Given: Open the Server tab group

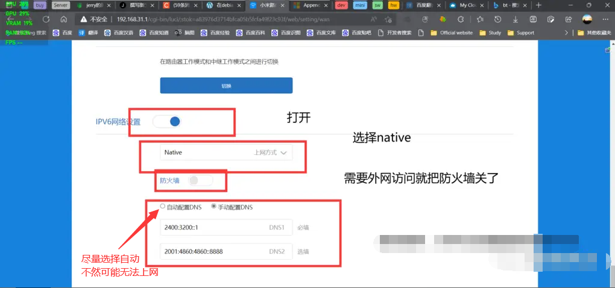Looking at the screenshot, I should [x=61, y=5].
